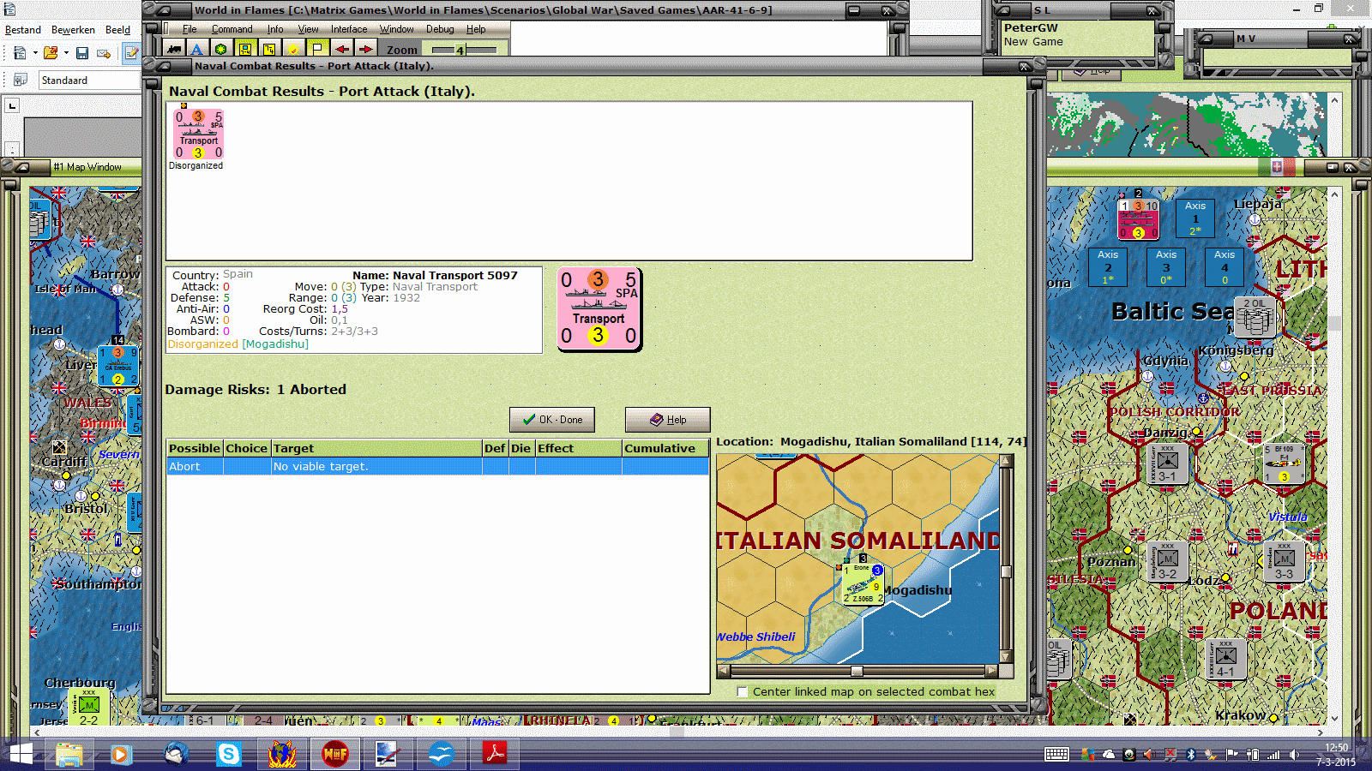Click the Spain Transport counter in results panel
1372x771 pixels.
tap(199, 134)
